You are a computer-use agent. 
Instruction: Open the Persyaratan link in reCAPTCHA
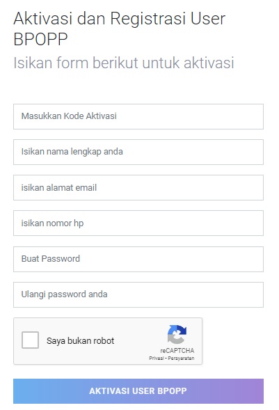(181, 358)
